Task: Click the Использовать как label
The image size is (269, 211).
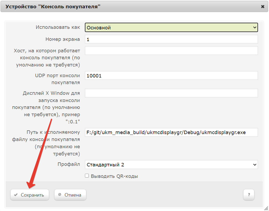Action: (x=58, y=27)
